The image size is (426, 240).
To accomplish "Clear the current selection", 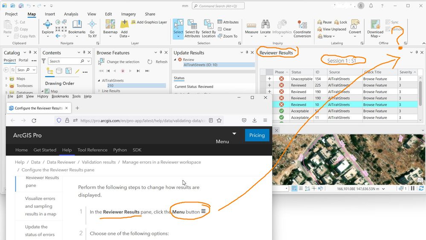I will coord(225,29).
